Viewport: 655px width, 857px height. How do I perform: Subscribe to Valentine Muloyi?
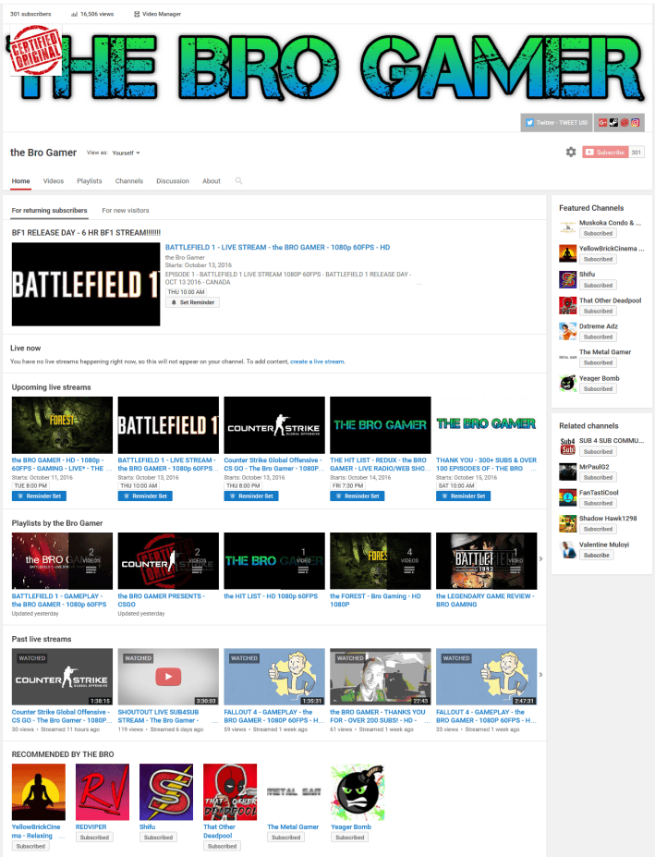pos(596,556)
